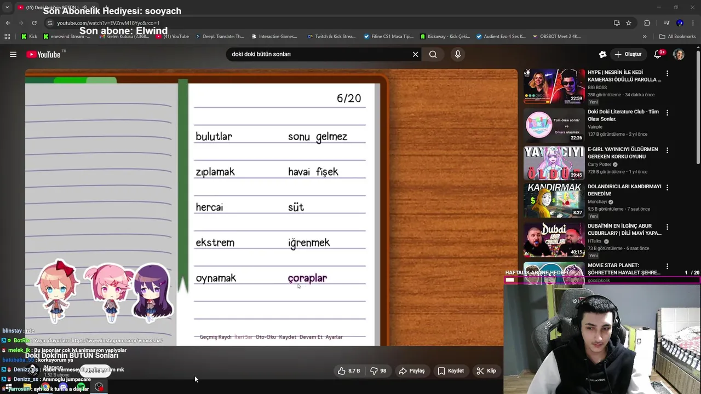
Task: Open Spotify from the Windows taskbar
Action: 81,387
